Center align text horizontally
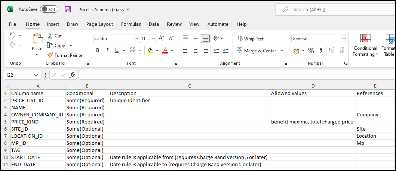 (x=195, y=51)
